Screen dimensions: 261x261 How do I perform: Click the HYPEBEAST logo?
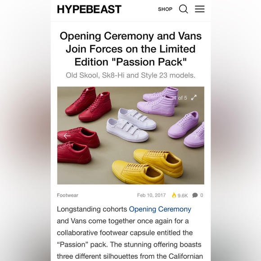[x=89, y=9]
